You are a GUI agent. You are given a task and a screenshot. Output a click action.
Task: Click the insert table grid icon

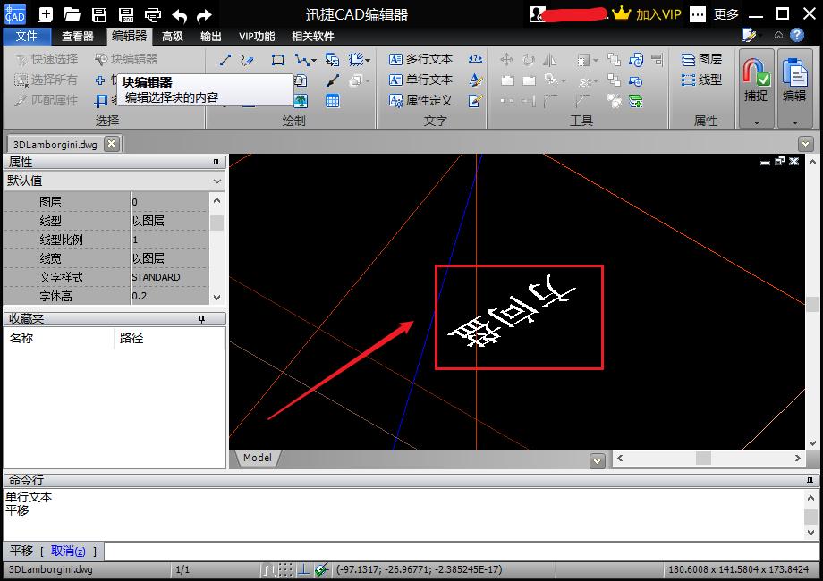click(x=332, y=101)
